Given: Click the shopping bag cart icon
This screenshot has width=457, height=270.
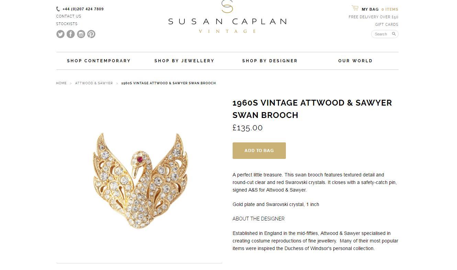Looking at the screenshot, I should point(355,8).
